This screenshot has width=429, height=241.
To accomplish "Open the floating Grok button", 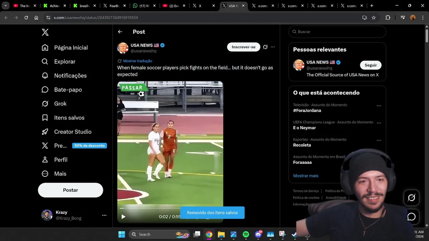I will coord(411,197).
